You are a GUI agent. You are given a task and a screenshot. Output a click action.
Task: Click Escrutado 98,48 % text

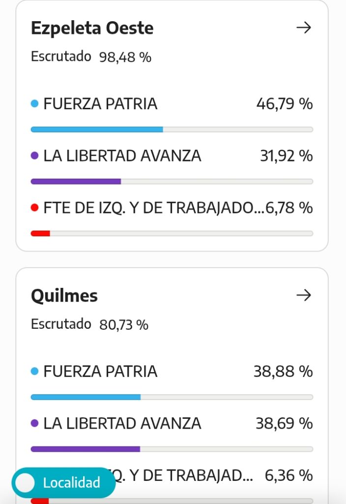coord(91,57)
